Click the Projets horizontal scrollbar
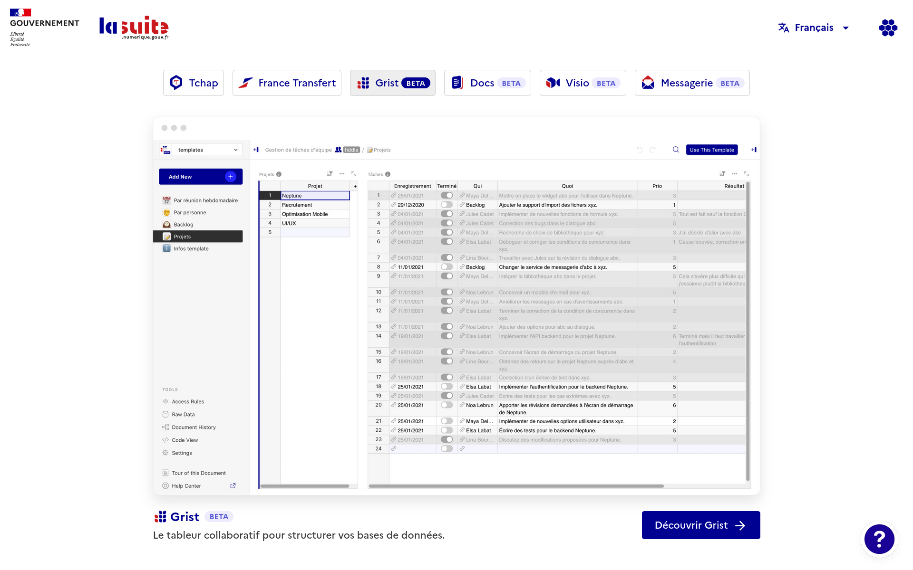The width and height of the screenshot is (913, 570). [x=305, y=486]
